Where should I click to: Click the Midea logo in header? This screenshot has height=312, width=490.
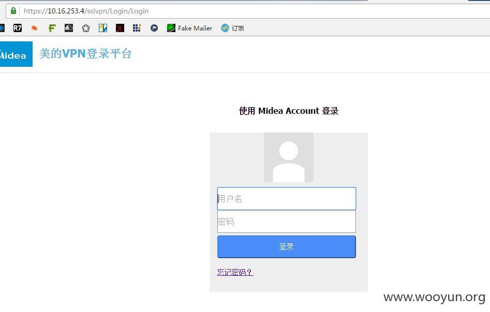tap(16, 54)
